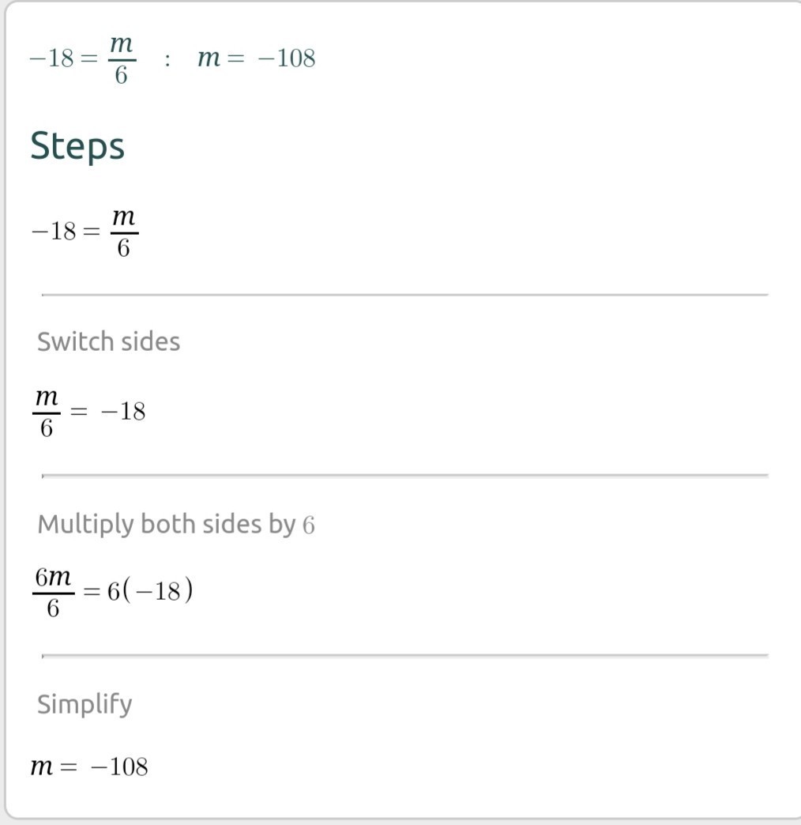The width and height of the screenshot is (801, 825).
Task: Click the original equation below Steps heading
Action: pyautogui.click(x=85, y=232)
